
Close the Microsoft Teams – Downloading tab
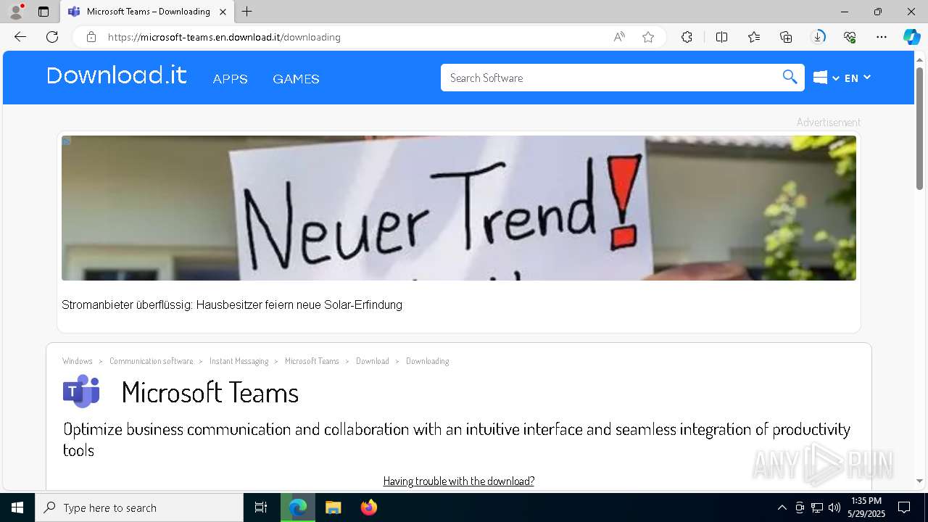coord(223,12)
